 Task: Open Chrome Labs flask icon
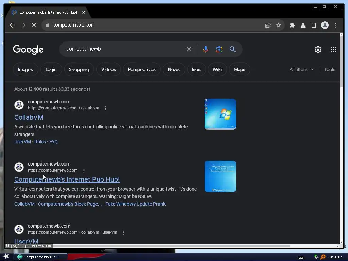point(303,25)
